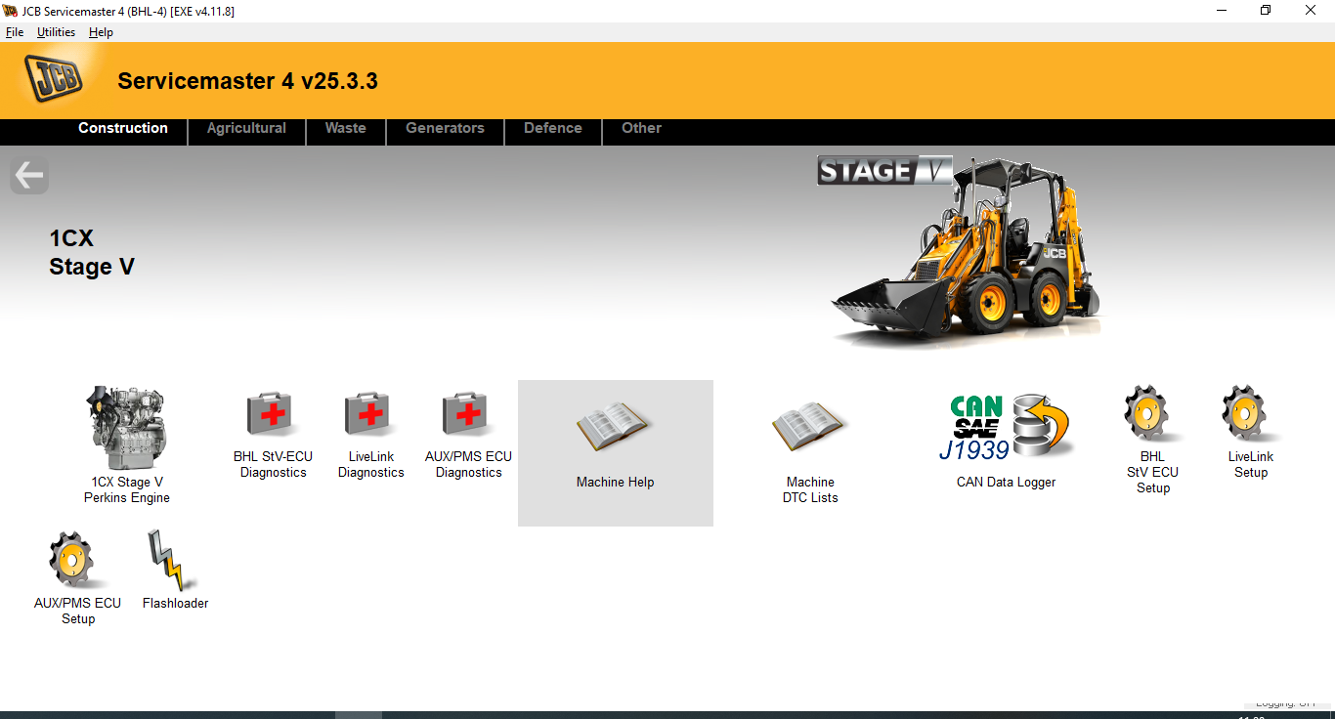
Task: Open BHL StV ECU Setup gear
Action: click(1152, 414)
